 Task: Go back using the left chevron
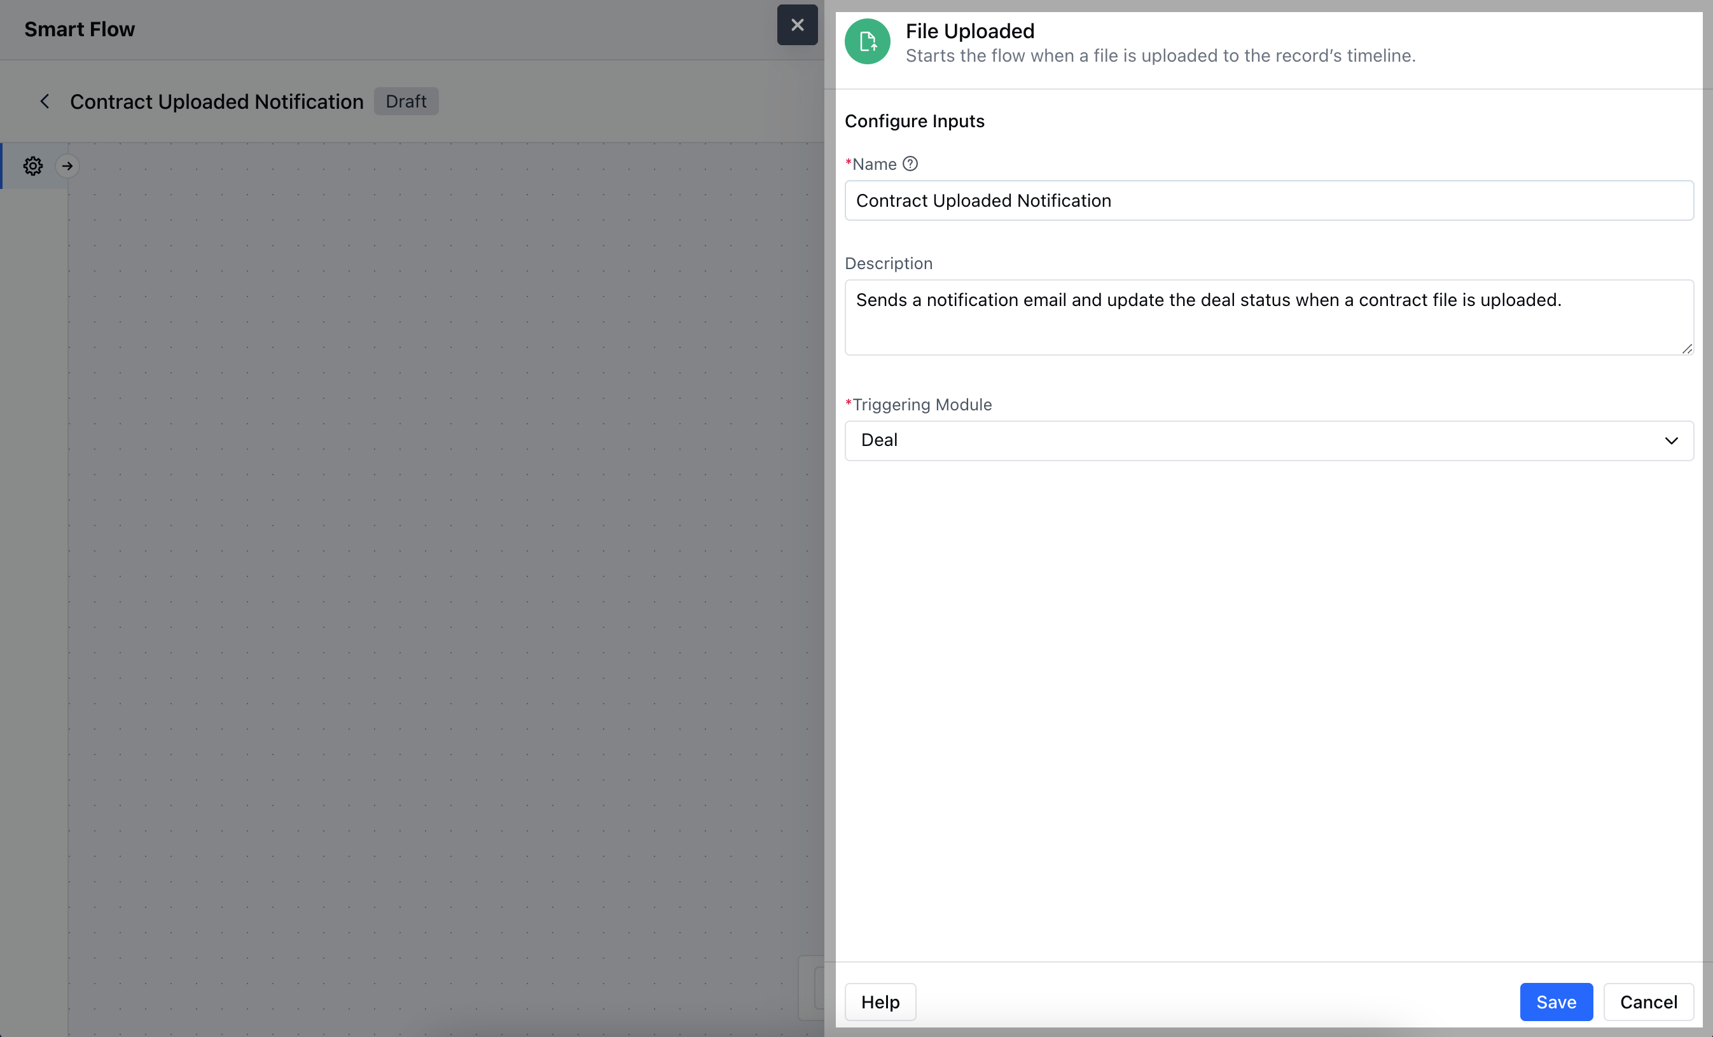pos(45,102)
